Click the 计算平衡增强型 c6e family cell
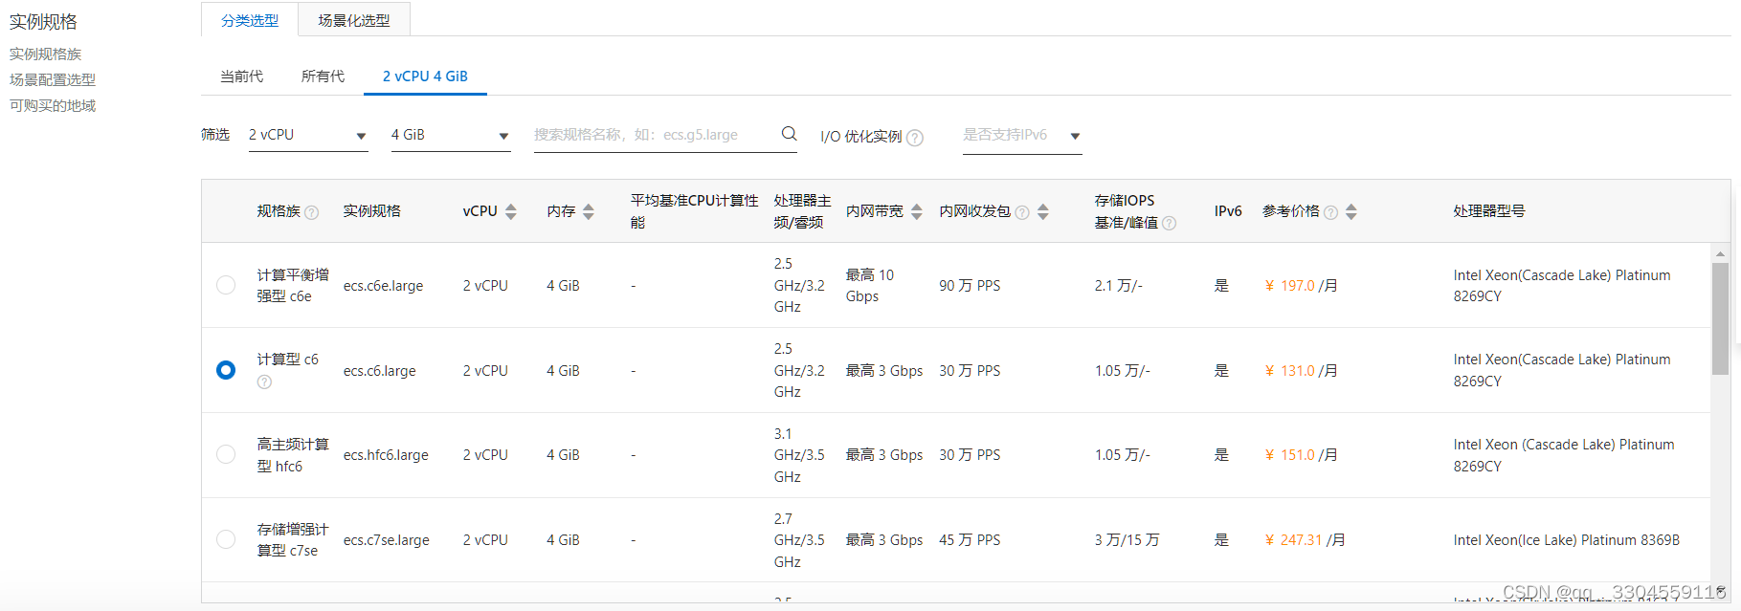 click(293, 285)
